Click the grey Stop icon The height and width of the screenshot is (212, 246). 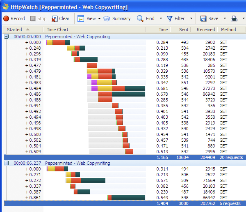[33, 18]
